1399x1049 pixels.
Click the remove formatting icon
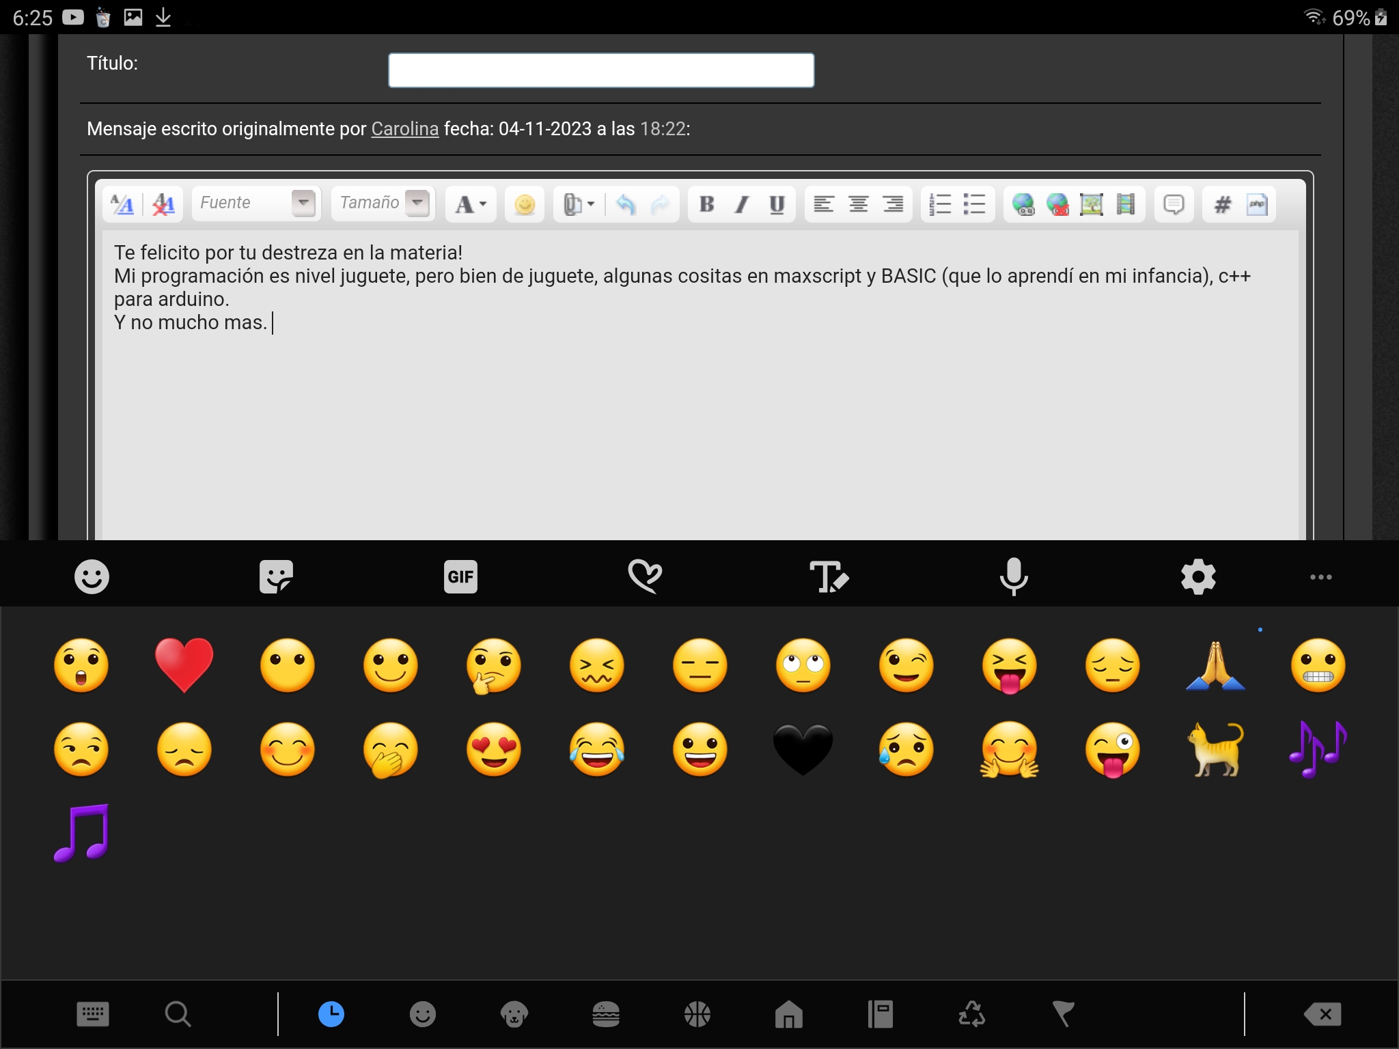pos(163,204)
